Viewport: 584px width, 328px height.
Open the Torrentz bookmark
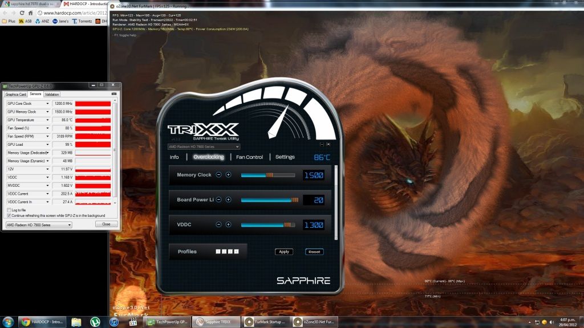click(82, 21)
